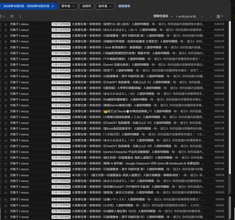Refresh the mail list

pos(12,16)
